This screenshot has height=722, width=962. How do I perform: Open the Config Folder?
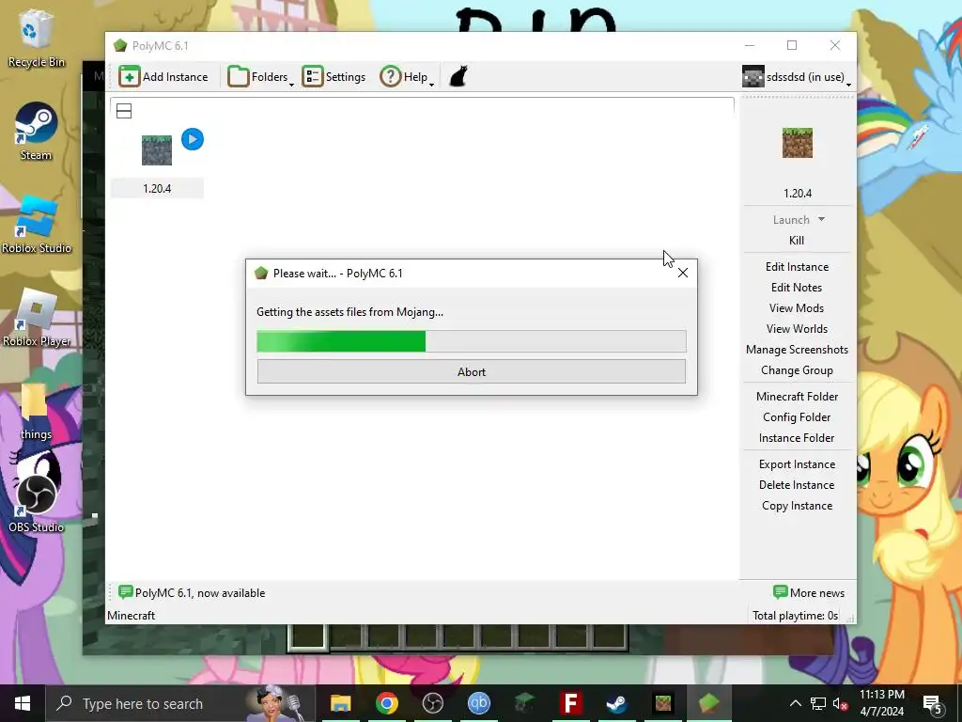click(x=797, y=416)
